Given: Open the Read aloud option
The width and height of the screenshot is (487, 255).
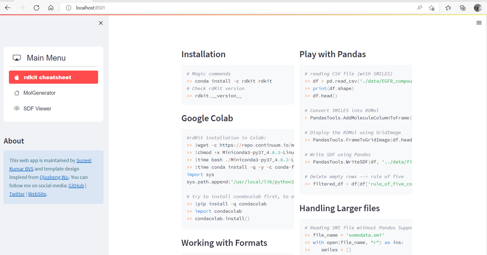Looking at the screenshot, I should [420, 8].
